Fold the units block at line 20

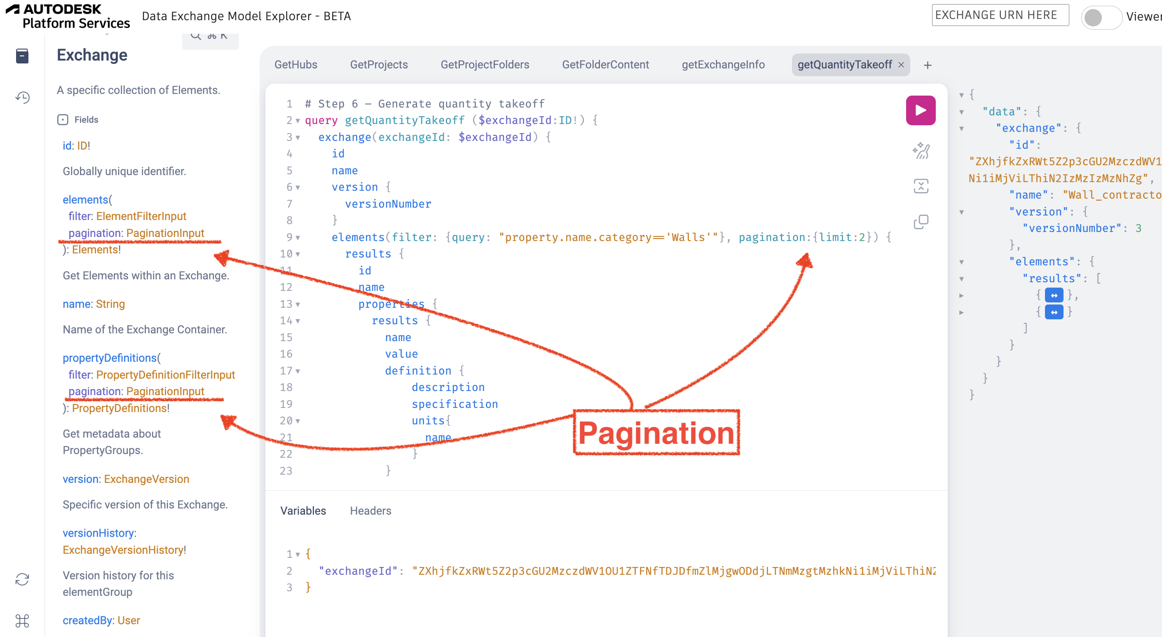[x=298, y=422]
